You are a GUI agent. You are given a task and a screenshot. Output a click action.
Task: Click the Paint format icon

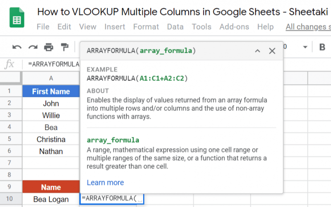click(x=65, y=47)
